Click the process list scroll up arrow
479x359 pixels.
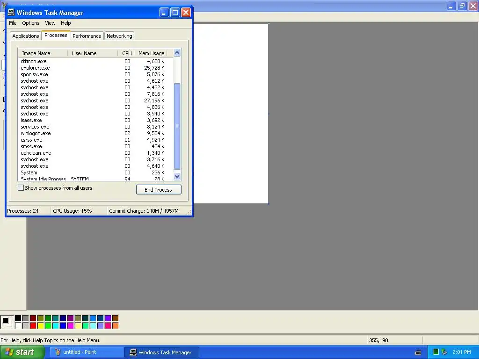[177, 53]
